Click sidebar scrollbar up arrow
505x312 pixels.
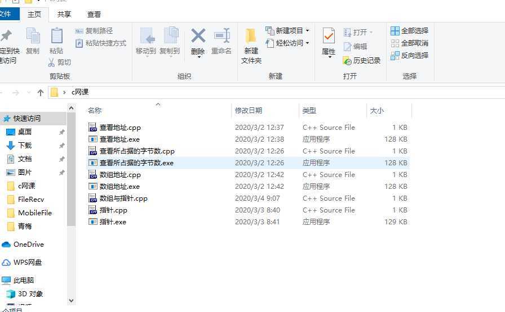click(x=71, y=108)
